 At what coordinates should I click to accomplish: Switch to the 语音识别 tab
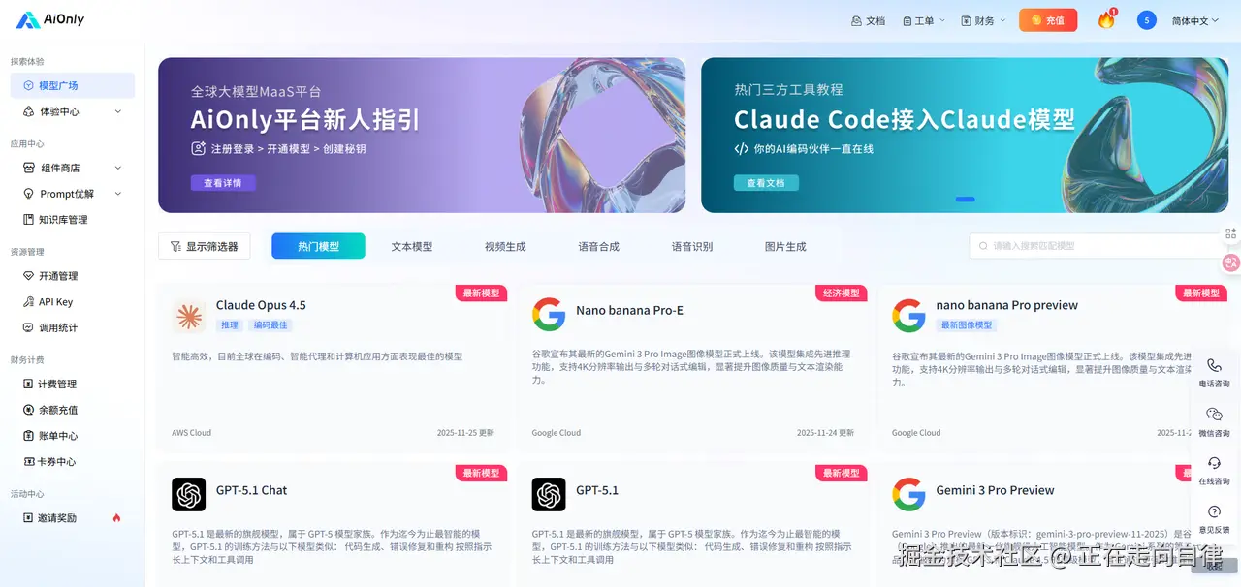pyautogui.click(x=692, y=246)
